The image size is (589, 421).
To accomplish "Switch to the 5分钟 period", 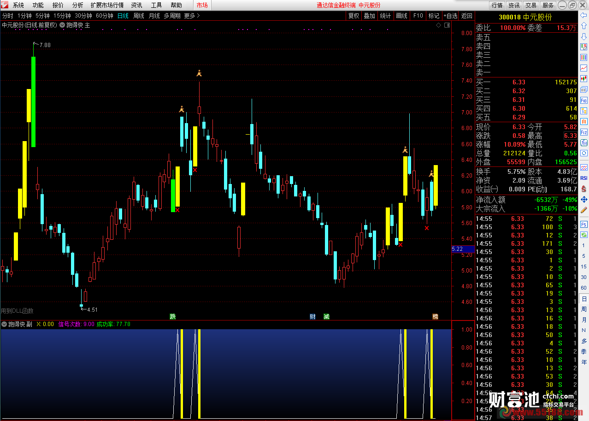I will pos(42,16).
